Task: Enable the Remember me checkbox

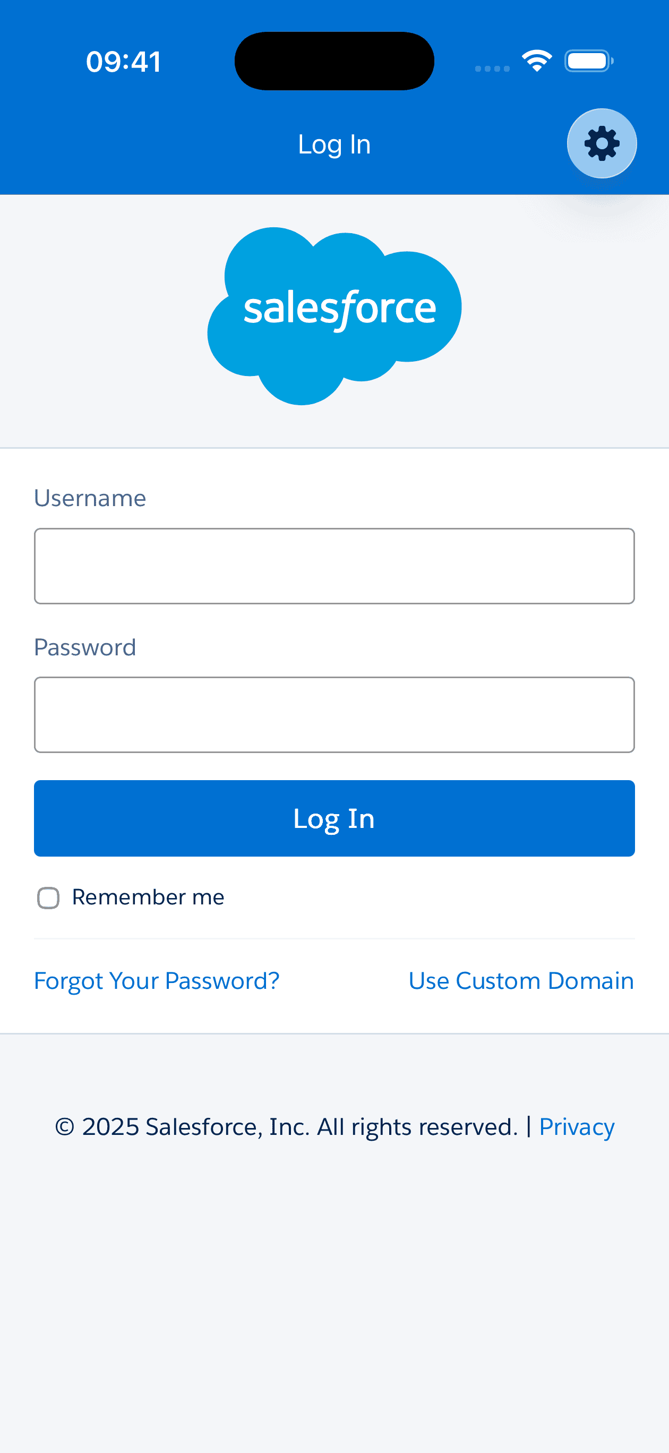Action: tap(48, 898)
